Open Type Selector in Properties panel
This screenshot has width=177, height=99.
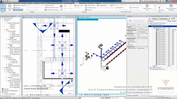click(137, 21)
